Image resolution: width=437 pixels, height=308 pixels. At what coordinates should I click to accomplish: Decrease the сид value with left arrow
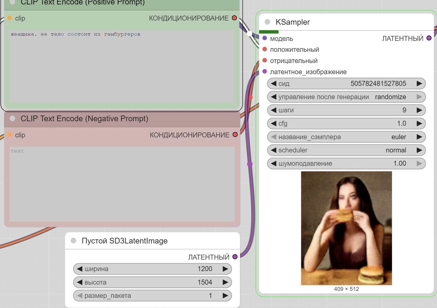[273, 84]
